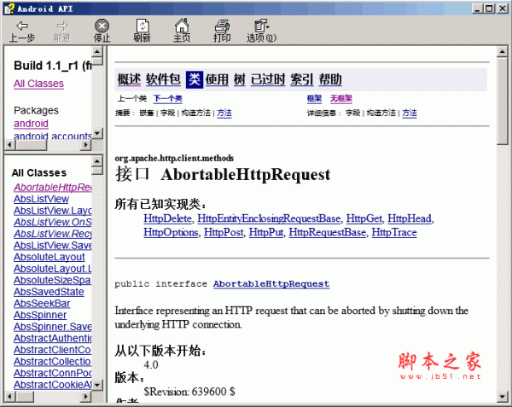Open the Options (选项) toolbar dropdown
This screenshot has width=512, height=407.
pyautogui.click(x=262, y=31)
